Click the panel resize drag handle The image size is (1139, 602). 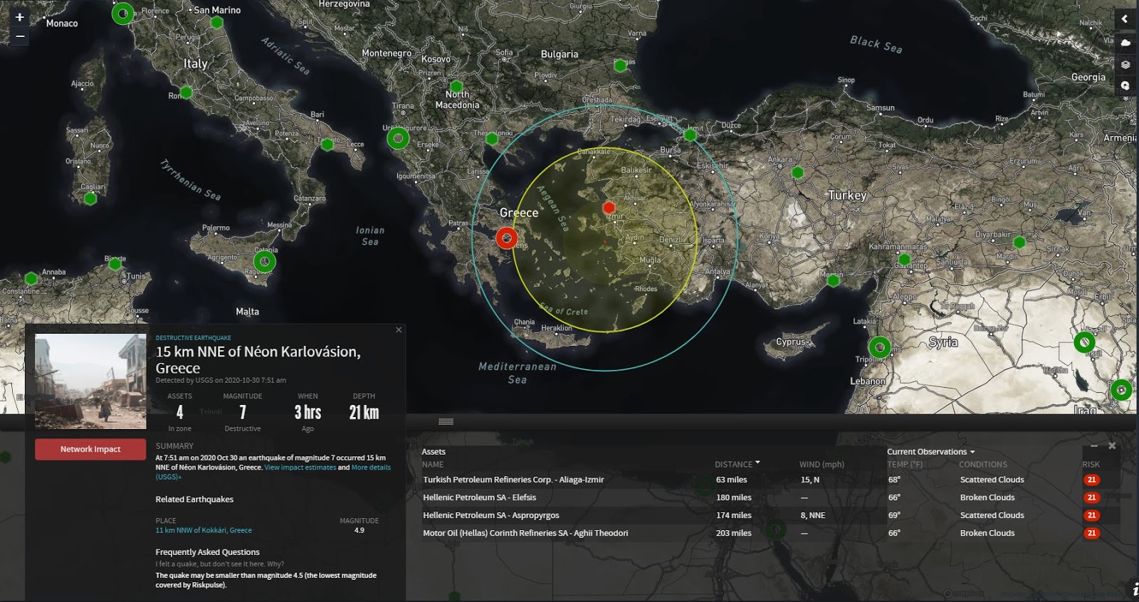[446, 421]
